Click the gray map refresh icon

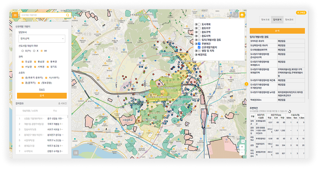point(236,15)
